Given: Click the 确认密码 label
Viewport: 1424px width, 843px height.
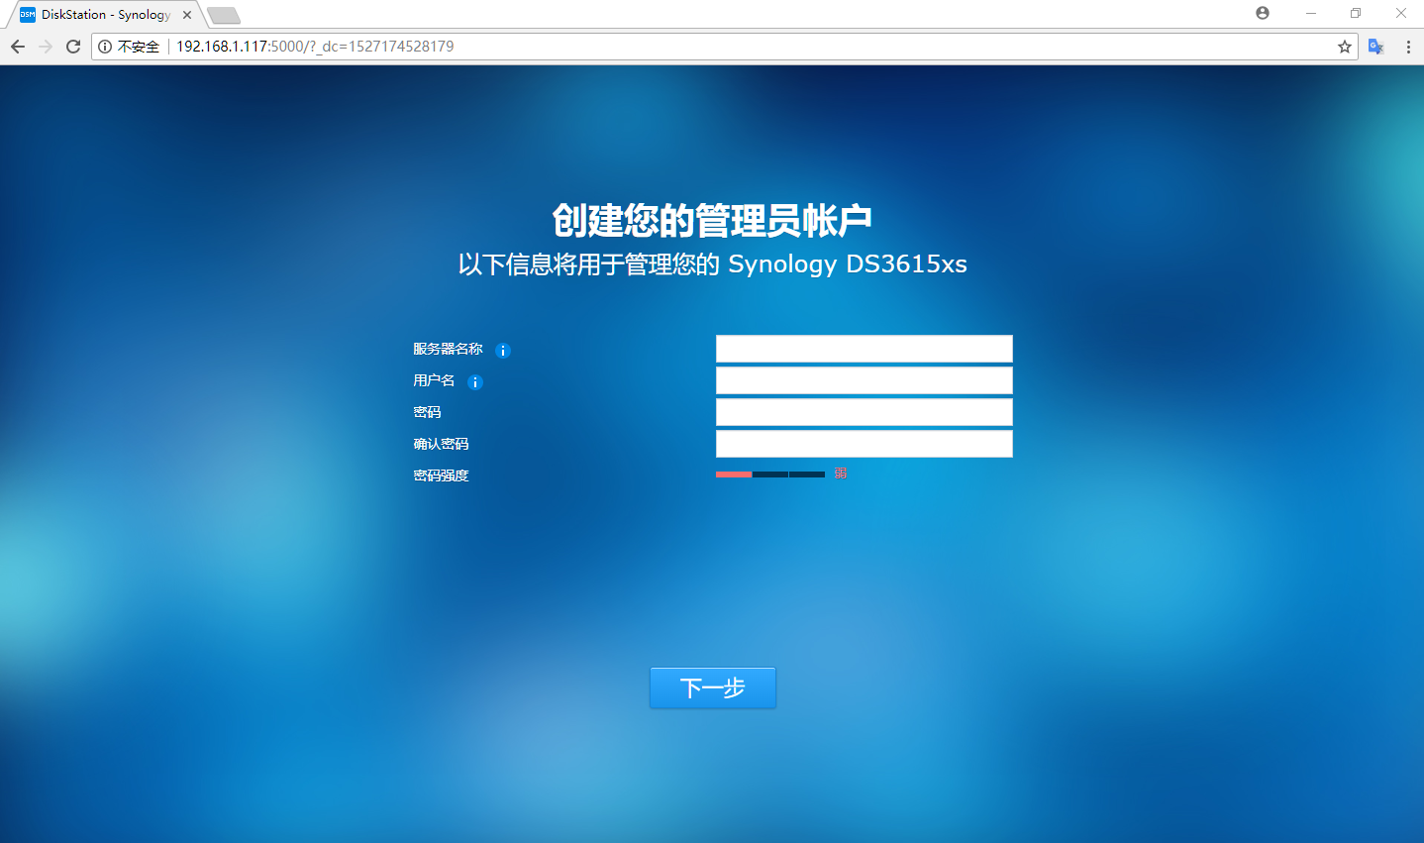Looking at the screenshot, I should click(441, 444).
